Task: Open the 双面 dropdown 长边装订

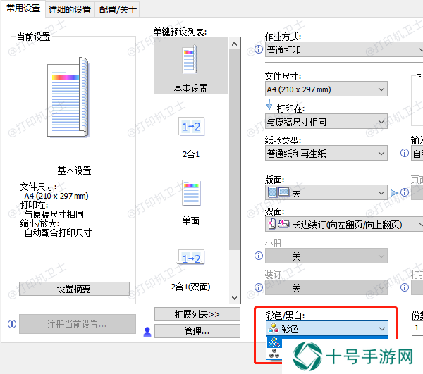Action: (x=344, y=224)
